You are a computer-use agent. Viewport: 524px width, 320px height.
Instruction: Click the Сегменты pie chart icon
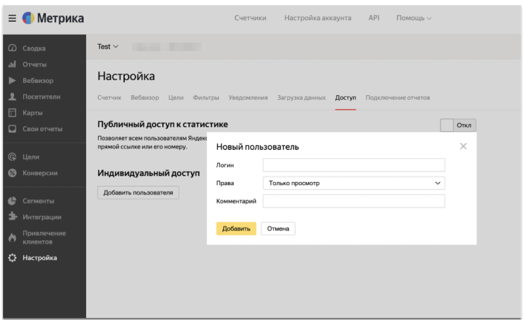(x=12, y=201)
